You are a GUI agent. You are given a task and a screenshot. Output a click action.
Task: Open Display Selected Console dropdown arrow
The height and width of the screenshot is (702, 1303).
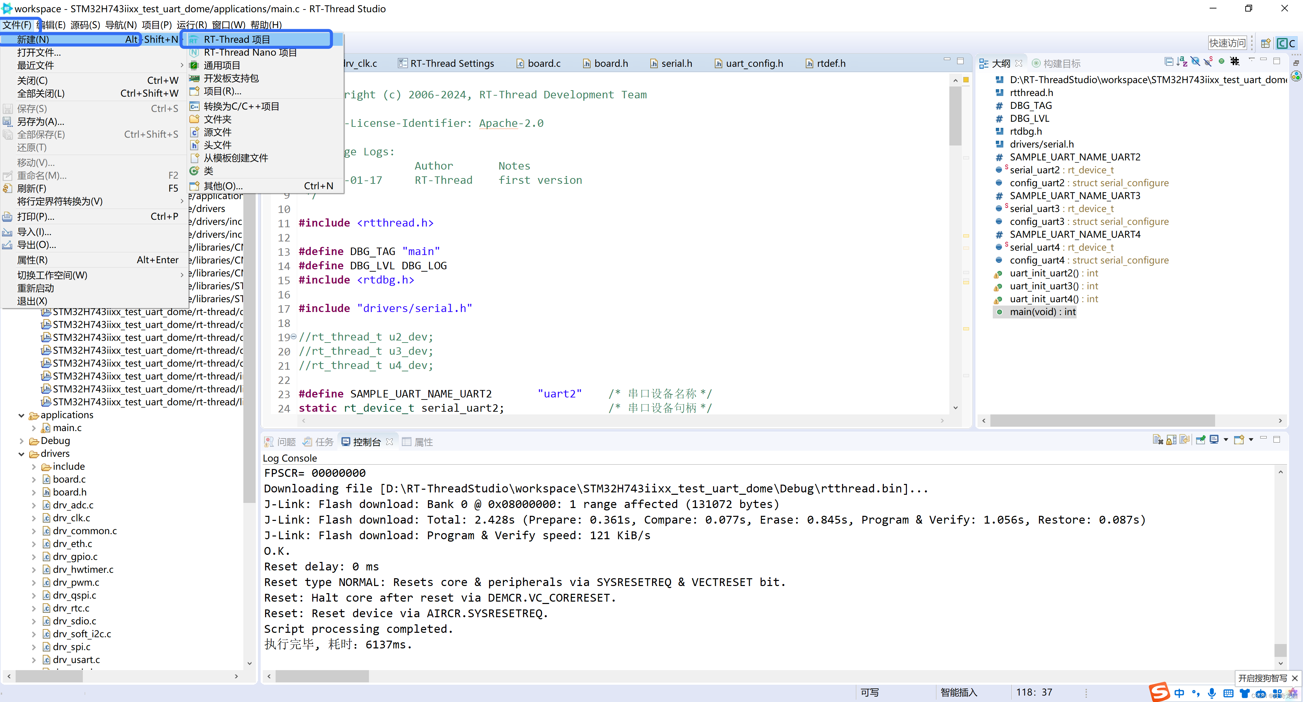point(1226,440)
